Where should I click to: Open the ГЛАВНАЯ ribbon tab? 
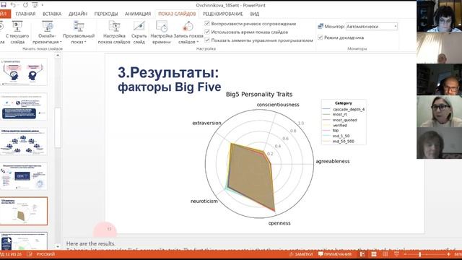[x=25, y=14]
